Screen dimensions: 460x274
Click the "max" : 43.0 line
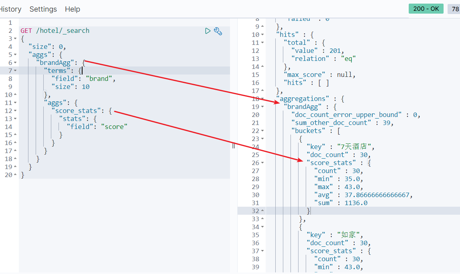point(339,187)
